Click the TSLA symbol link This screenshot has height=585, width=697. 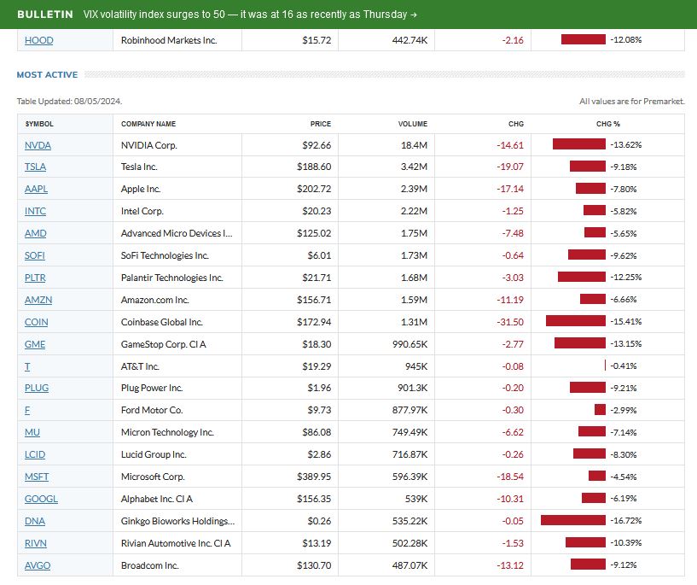[36, 167]
